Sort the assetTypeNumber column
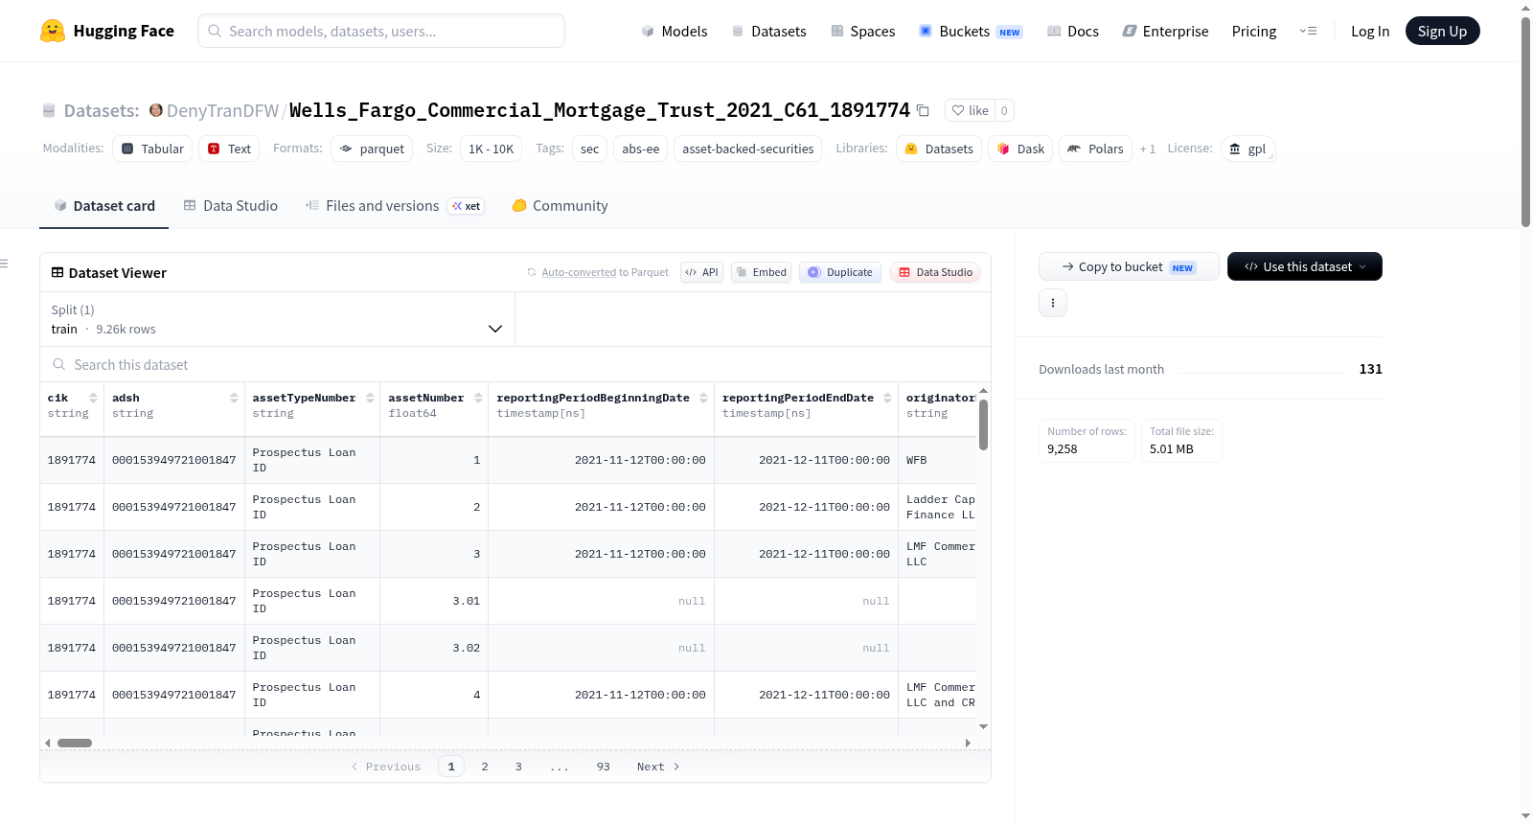This screenshot has height=825, width=1533. [370, 398]
